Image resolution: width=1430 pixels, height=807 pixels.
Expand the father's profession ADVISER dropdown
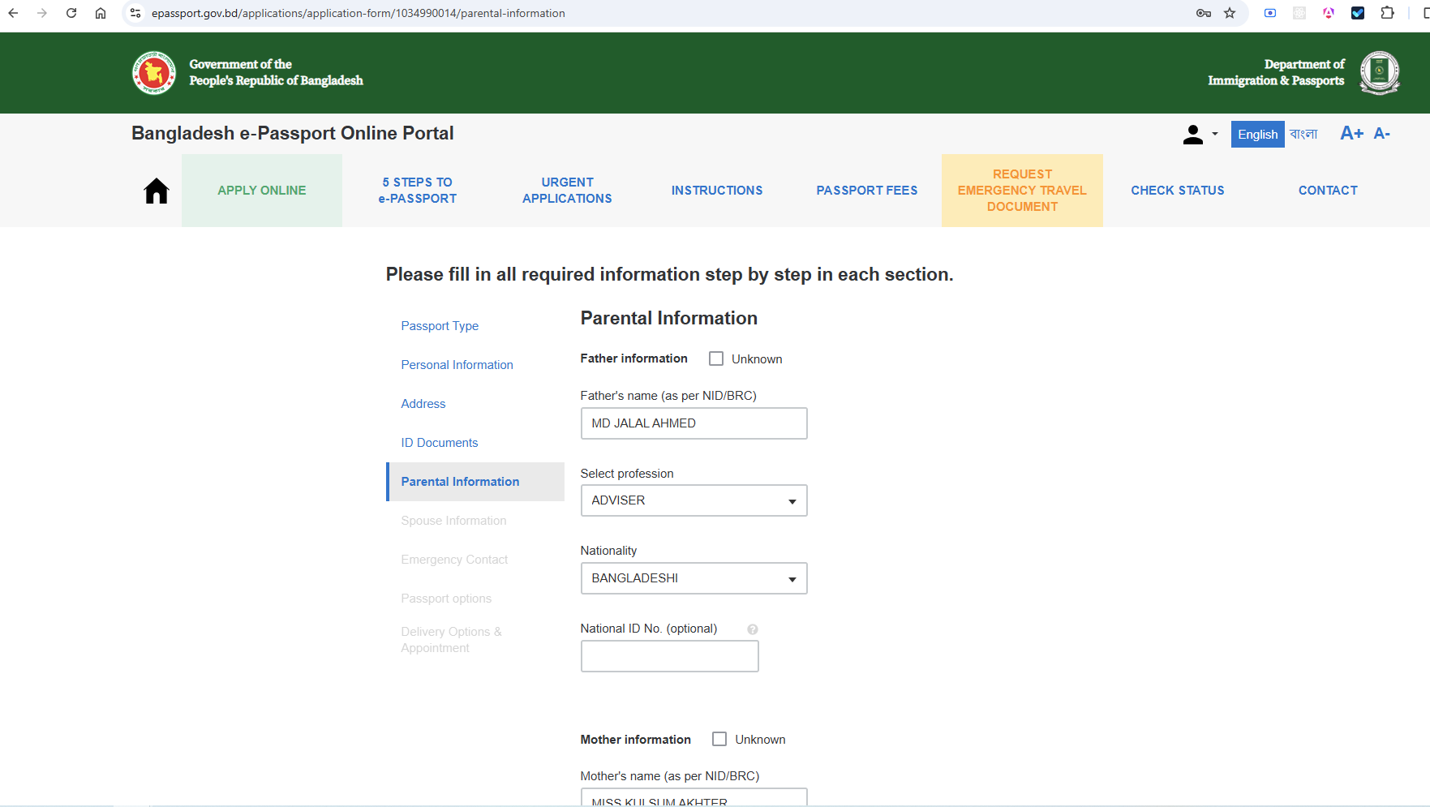point(694,500)
